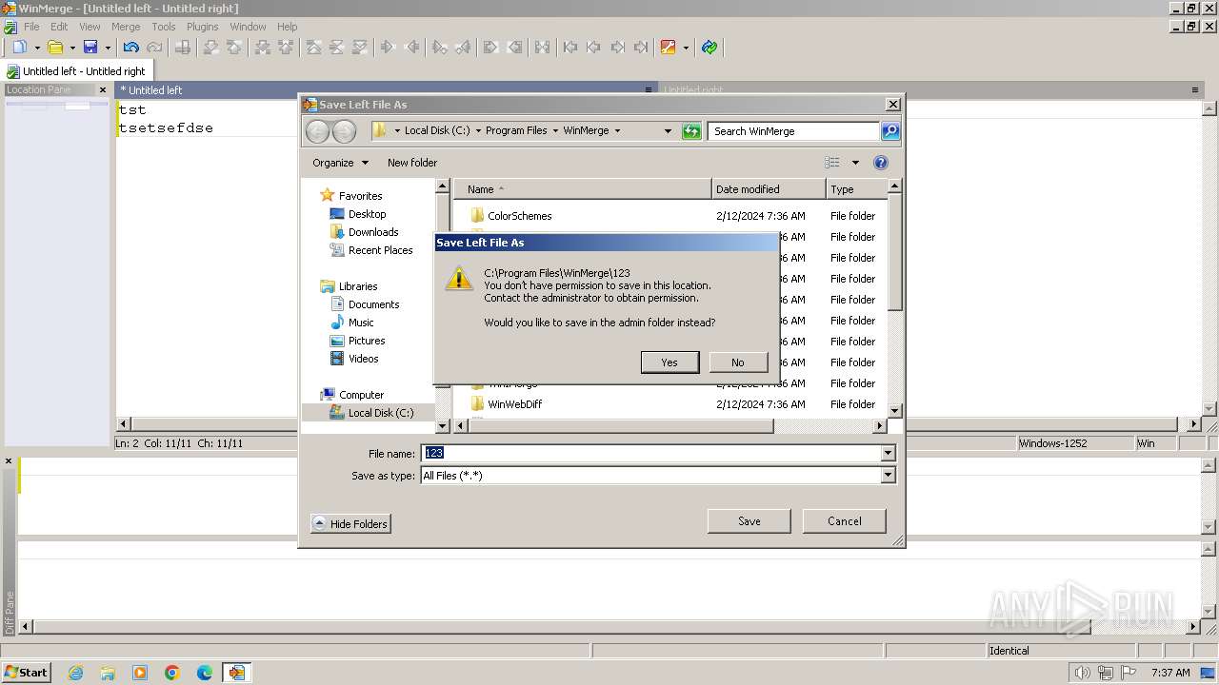Click Forward arrow in Save dialog
Viewport: 1219px width, 685px height.
tap(344, 131)
